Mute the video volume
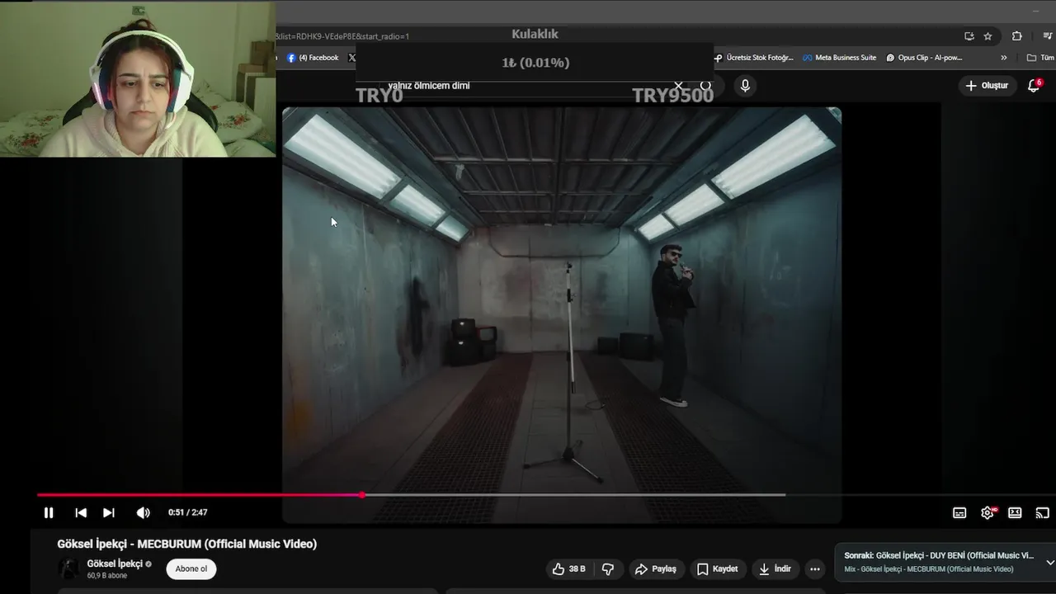This screenshot has height=594, width=1056. click(x=143, y=512)
